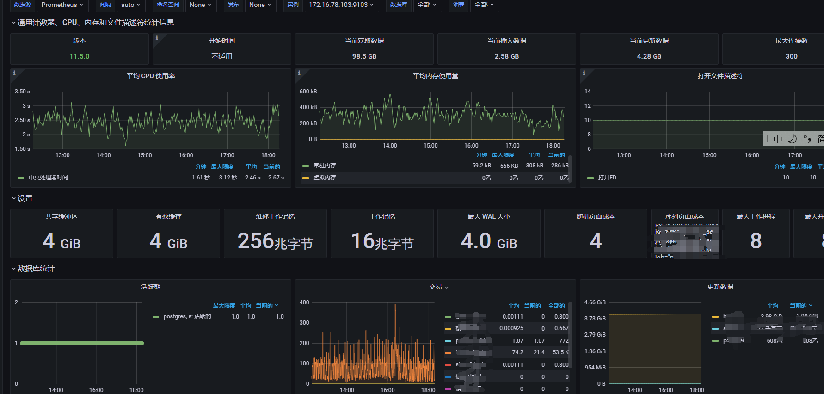Sort CPU legend by 平均 column
The image size is (824, 394).
(251, 166)
